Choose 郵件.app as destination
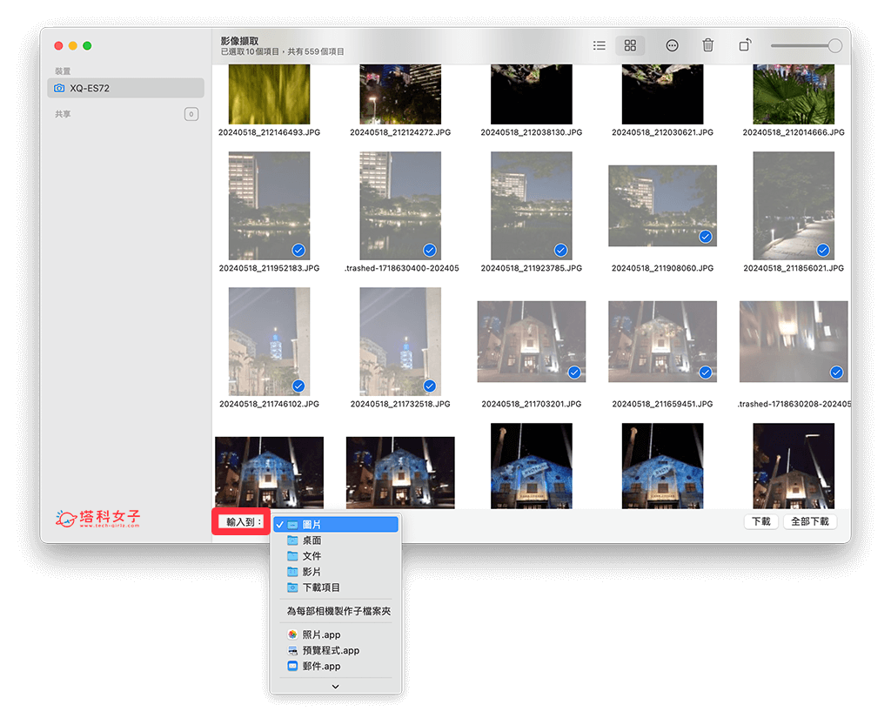The image size is (891, 718). coord(336,666)
